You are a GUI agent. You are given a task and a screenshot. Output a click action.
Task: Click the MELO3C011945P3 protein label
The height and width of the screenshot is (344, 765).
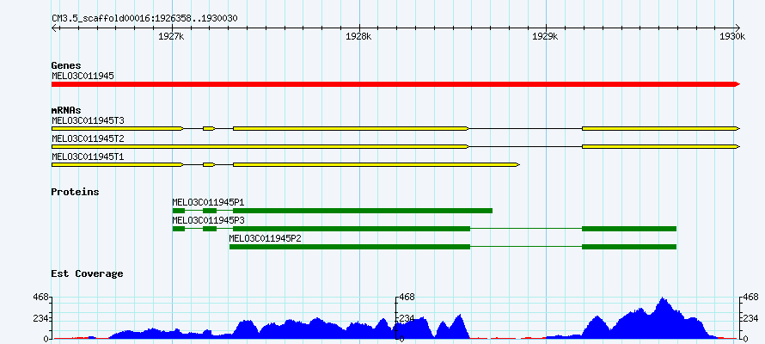coord(208,220)
